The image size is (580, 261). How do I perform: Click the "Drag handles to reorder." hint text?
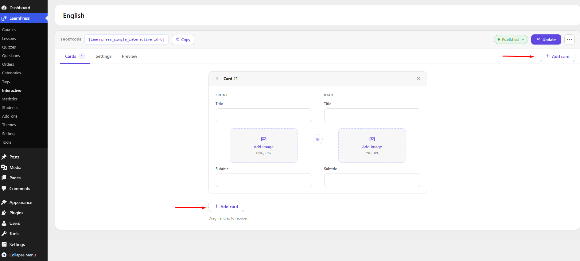click(x=228, y=218)
